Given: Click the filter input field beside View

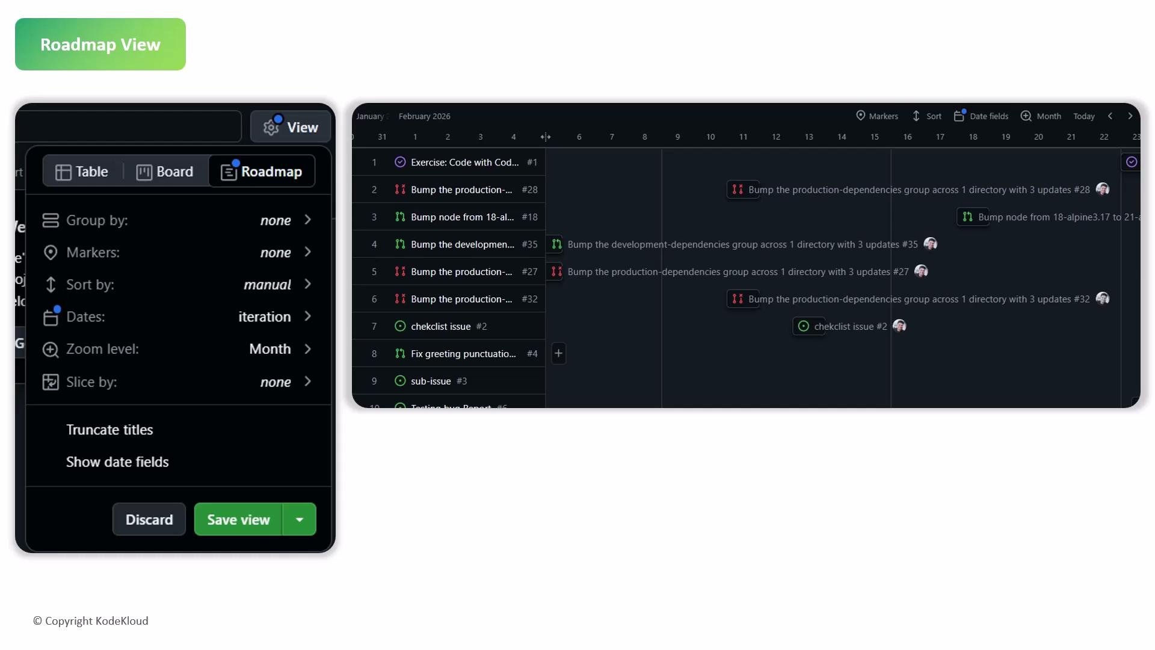Looking at the screenshot, I should pyautogui.click(x=129, y=126).
